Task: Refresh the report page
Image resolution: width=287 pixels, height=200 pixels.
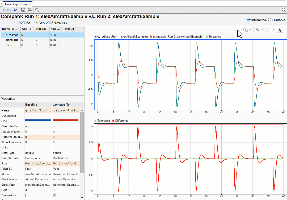Action: [x=15, y=10]
